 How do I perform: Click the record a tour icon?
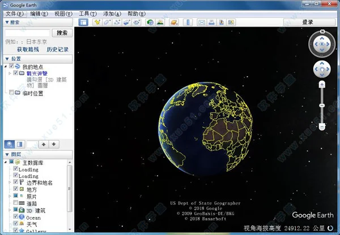point(137,22)
